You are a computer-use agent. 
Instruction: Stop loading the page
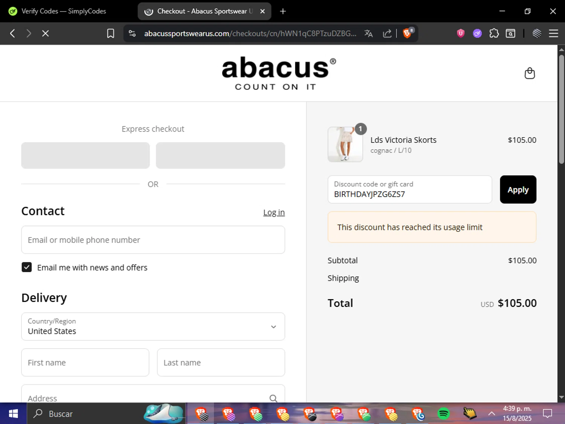pos(45,34)
